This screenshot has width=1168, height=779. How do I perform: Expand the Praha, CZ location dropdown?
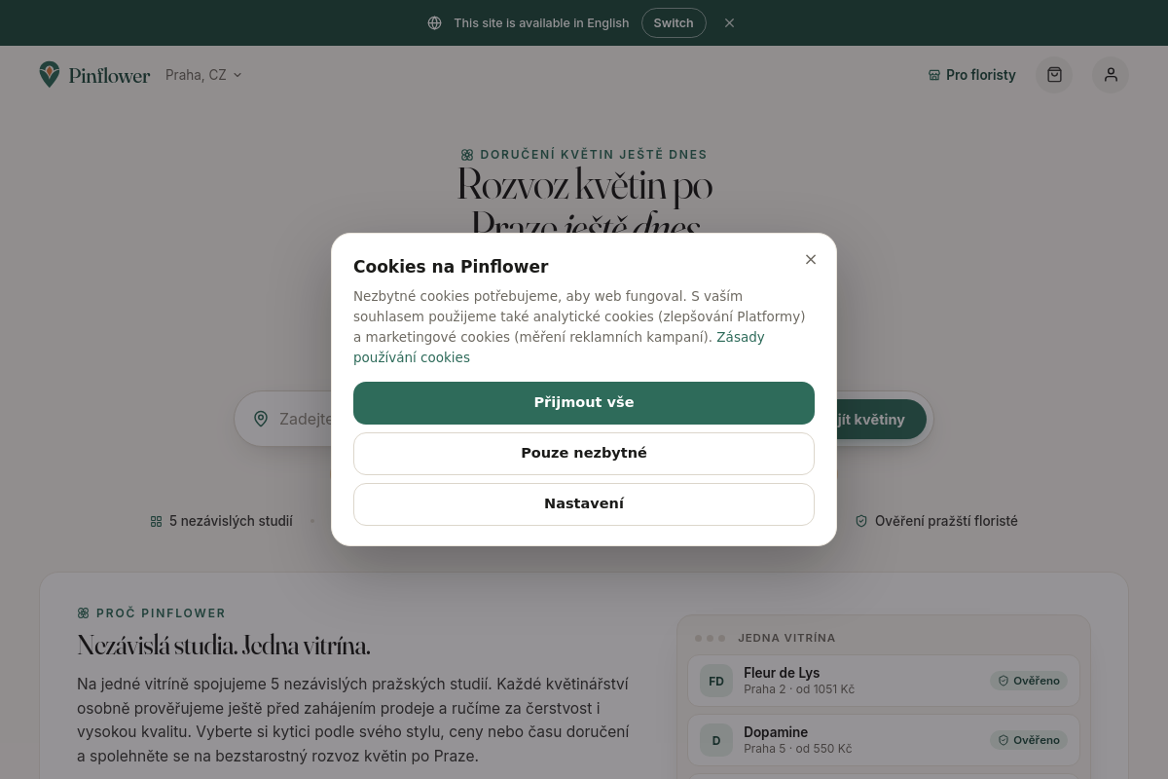click(x=203, y=75)
